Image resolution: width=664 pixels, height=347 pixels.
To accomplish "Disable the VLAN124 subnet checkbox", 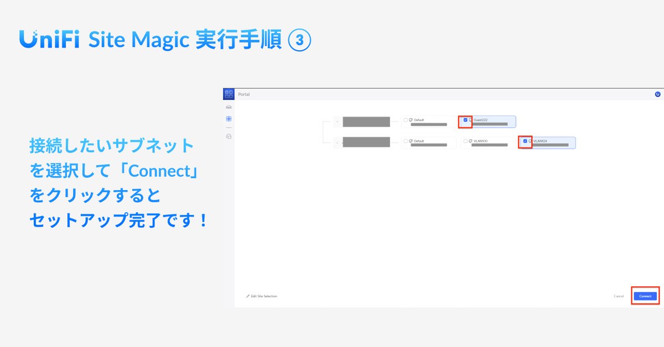I will tap(525, 141).
